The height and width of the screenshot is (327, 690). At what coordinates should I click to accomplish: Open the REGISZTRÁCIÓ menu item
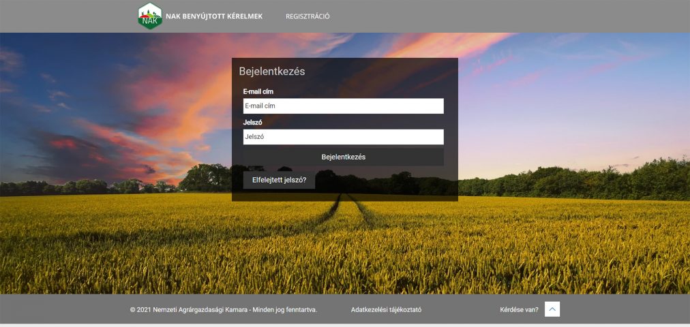tap(307, 16)
